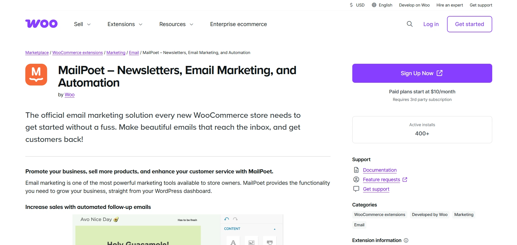Open the search magnifier icon
517x245 pixels.
409,24
